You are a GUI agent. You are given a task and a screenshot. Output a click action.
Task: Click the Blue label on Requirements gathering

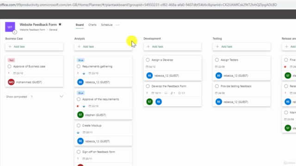tap(81, 60)
